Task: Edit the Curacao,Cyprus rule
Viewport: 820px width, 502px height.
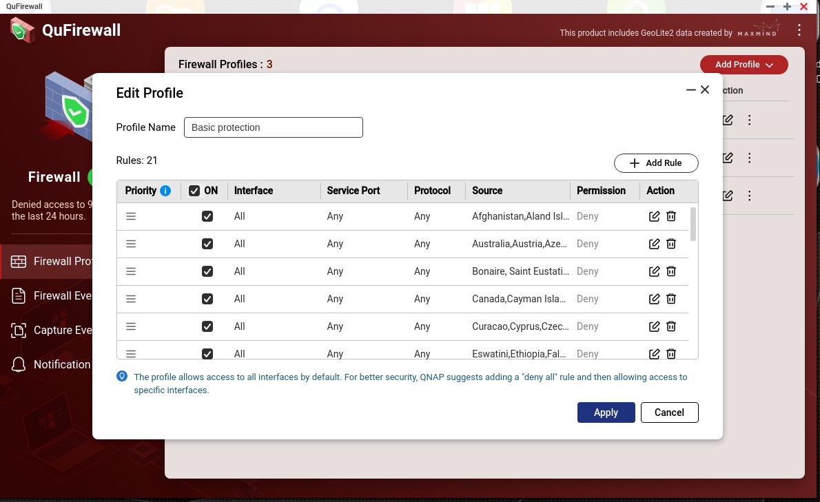Action: point(654,326)
